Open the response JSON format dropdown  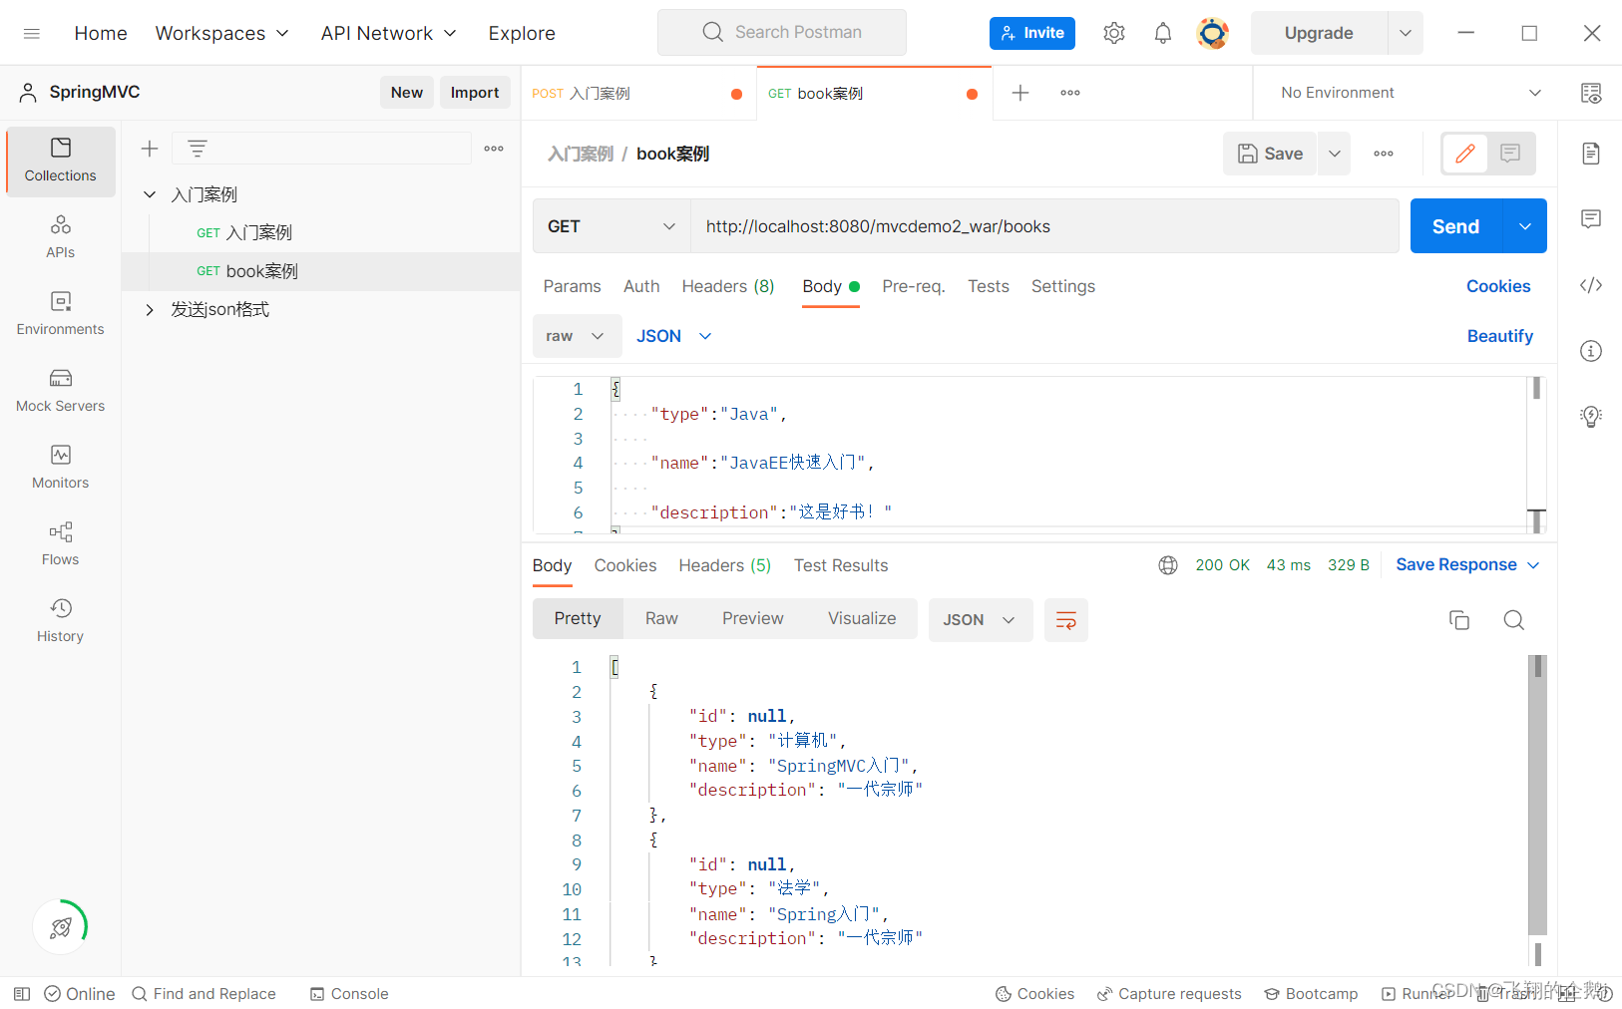tap(981, 620)
